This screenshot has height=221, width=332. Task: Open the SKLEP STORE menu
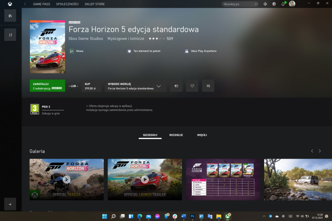[95, 4]
